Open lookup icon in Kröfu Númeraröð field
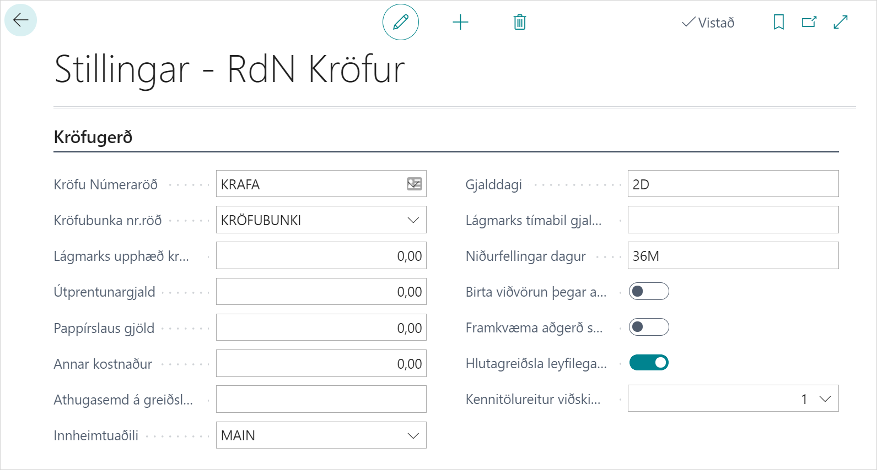 click(414, 184)
